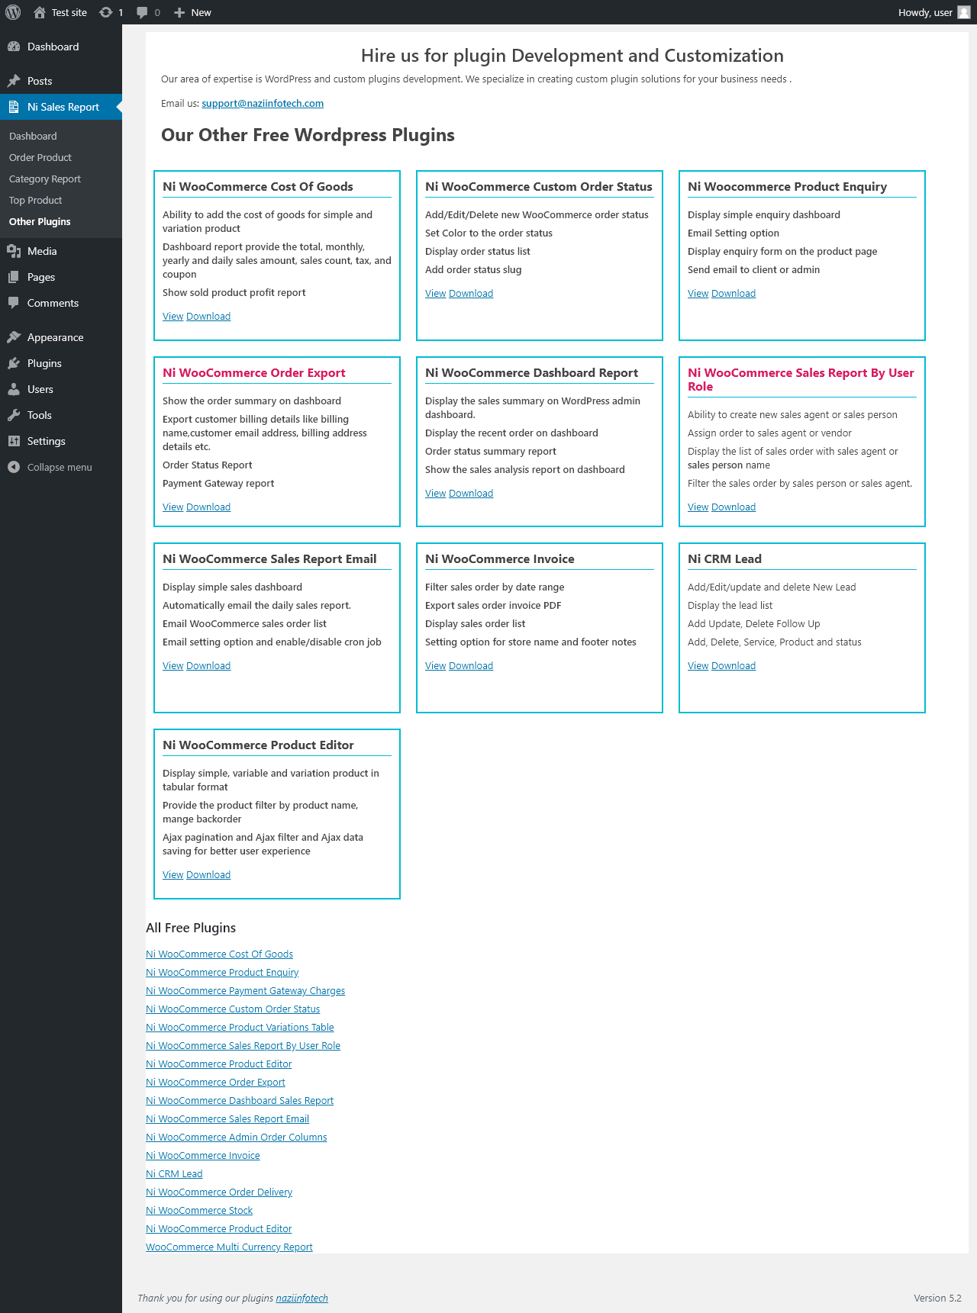977x1313 pixels.
Task: View the Sales Report By User Role plugin
Action: (698, 507)
